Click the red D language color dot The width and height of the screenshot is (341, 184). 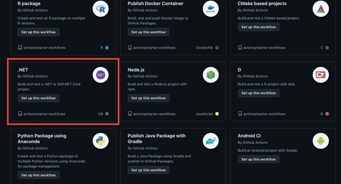pyautogui.click(x=327, y=114)
